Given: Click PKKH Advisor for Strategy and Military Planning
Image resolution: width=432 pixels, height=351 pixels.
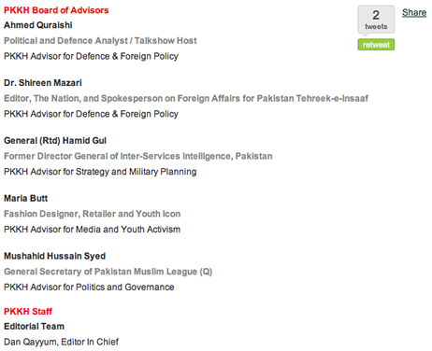Looking at the screenshot, I should [x=100, y=172].
